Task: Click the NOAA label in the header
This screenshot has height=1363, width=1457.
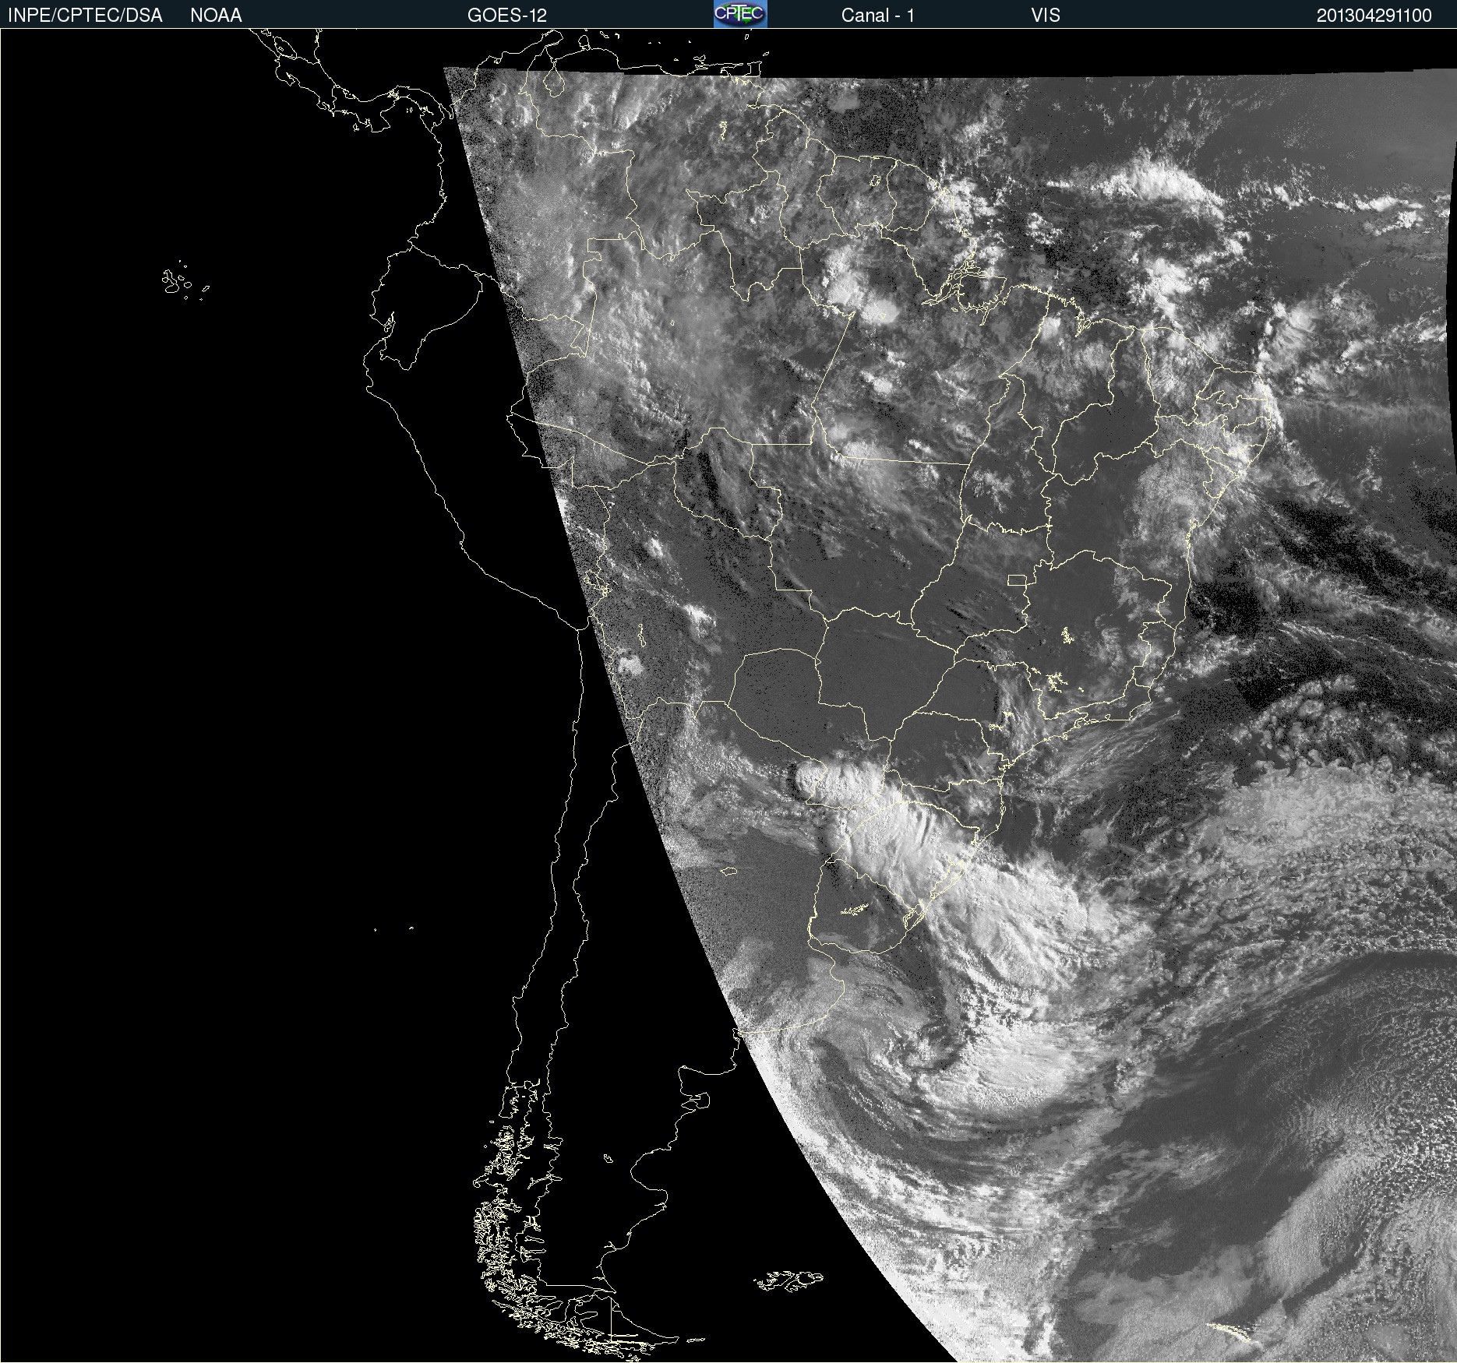Action: pos(216,16)
